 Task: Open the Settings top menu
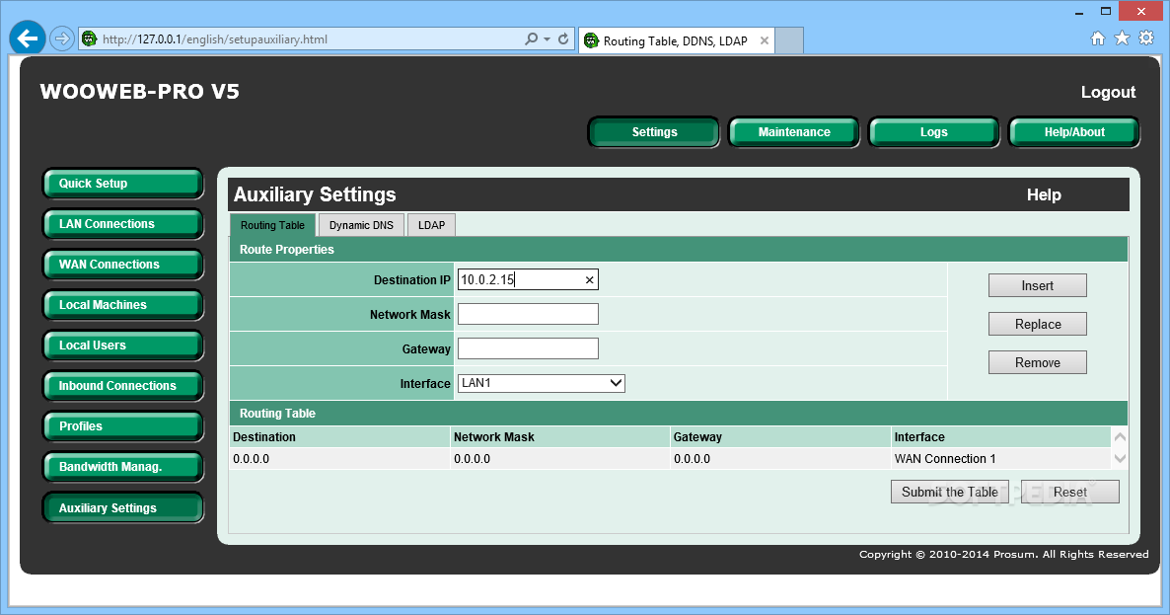[654, 132]
